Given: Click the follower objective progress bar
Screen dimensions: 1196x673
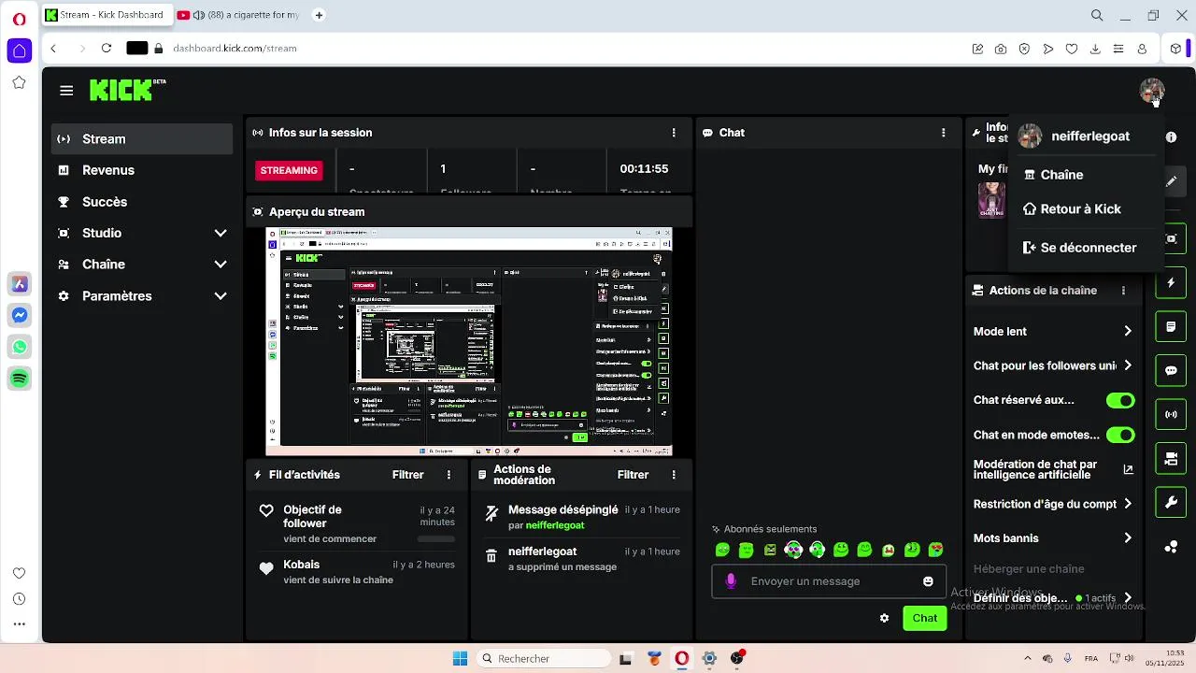Looking at the screenshot, I should pos(436,539).
